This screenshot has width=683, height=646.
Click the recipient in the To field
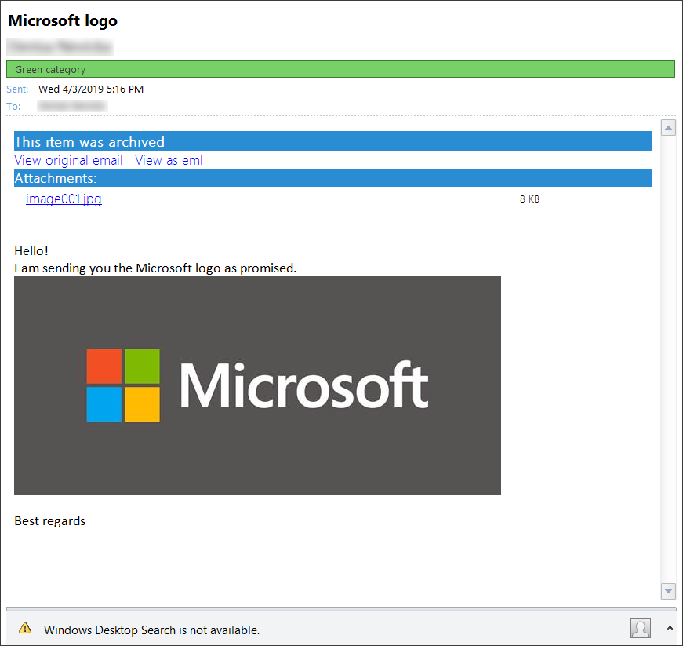click(x=72, y=105)
